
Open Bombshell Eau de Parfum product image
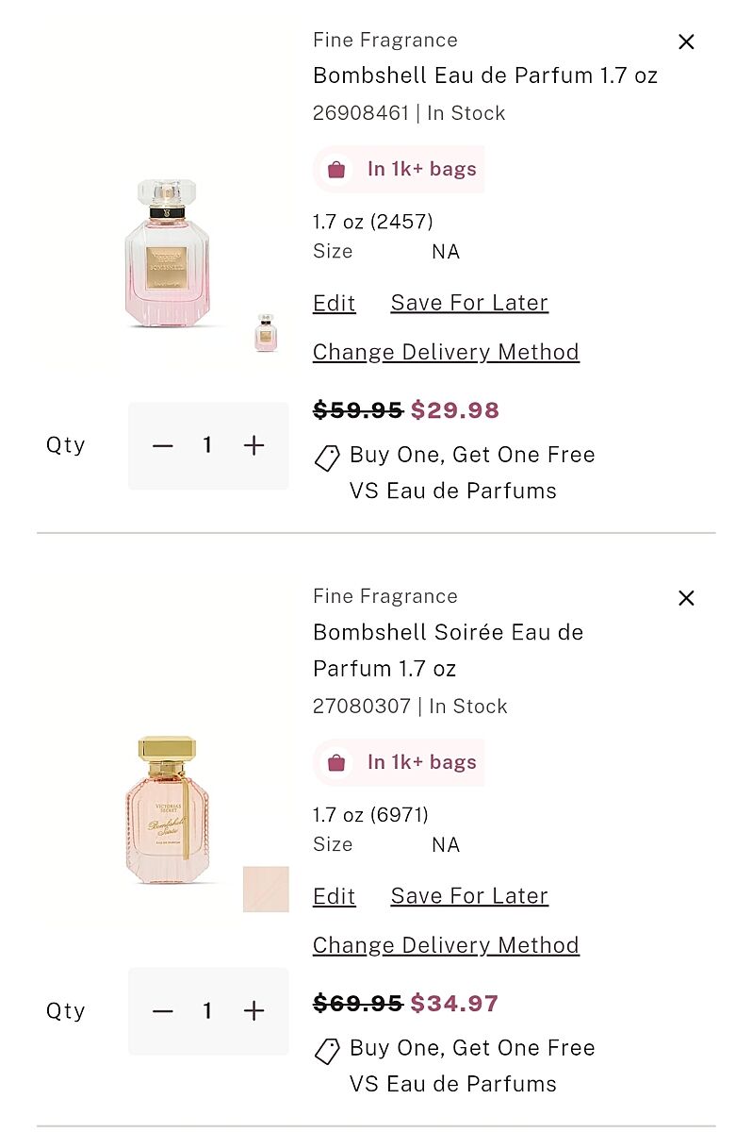click(x=167, y=253)
